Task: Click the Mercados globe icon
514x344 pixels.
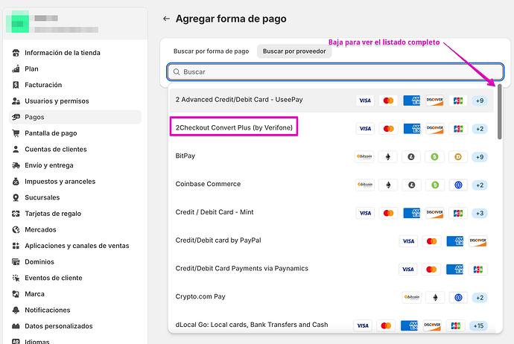Action: [16, 229]
